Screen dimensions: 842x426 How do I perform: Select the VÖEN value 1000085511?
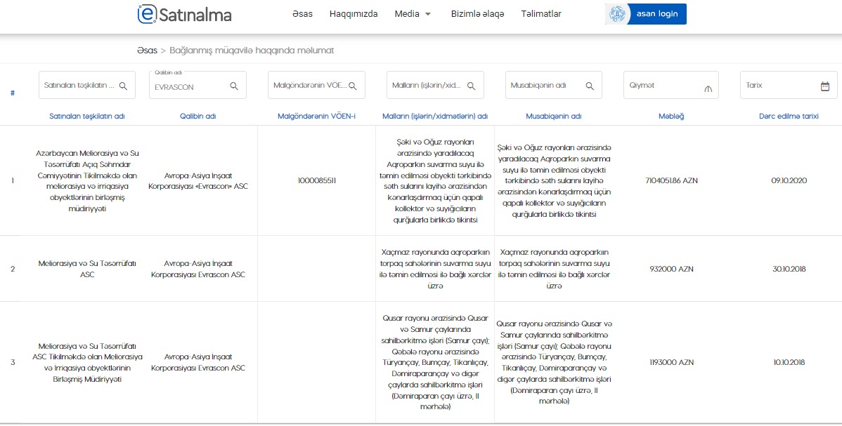coord(317,181)
